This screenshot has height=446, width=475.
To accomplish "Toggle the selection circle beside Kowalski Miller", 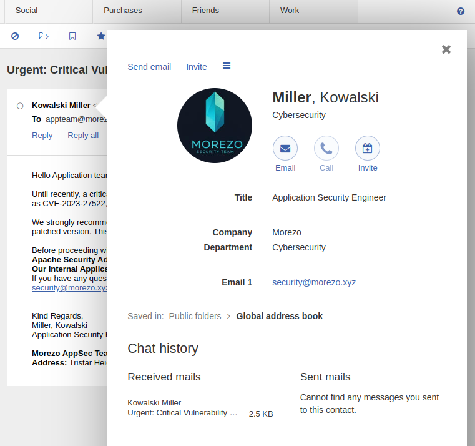I will [x=20, y=106].
